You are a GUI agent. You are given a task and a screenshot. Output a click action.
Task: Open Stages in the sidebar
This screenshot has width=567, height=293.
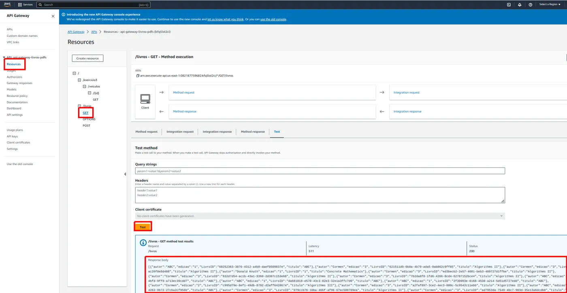click(x=11, y=70)
